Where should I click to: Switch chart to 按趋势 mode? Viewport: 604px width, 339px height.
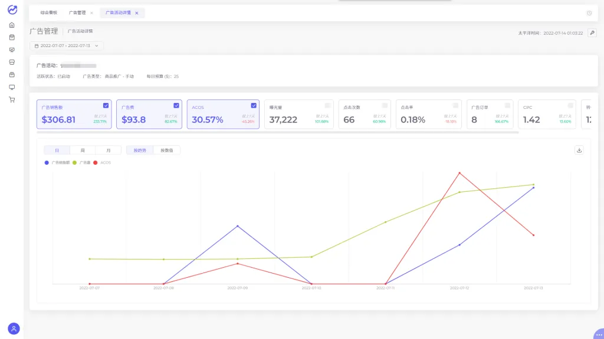coord(140,150)
